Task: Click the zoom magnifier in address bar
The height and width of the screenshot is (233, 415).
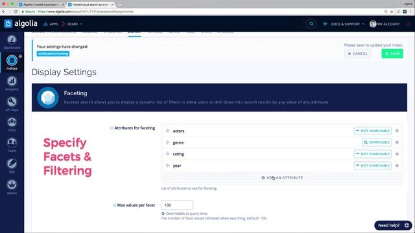Action: 386,12
